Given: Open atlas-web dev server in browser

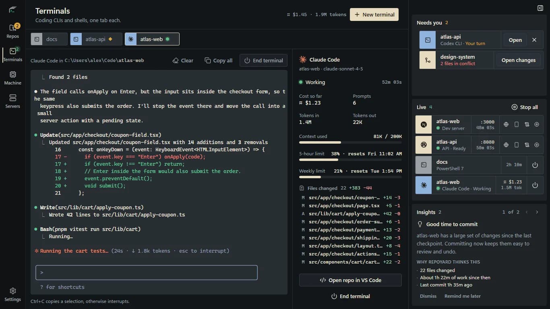Looking at the screenshot, I should (506, 124).
